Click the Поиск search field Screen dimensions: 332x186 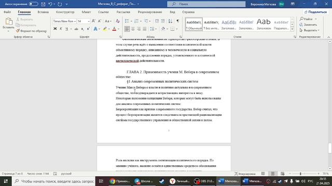tap(206, 4)
